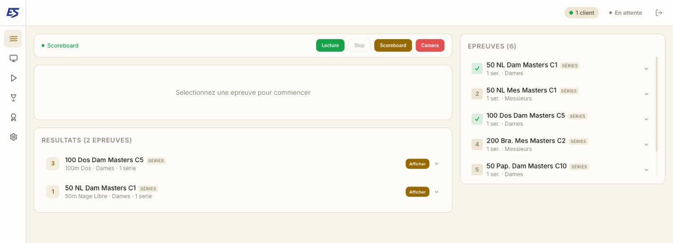Click the Epreuves list scrollbar
673x243 pixels.
656,104
